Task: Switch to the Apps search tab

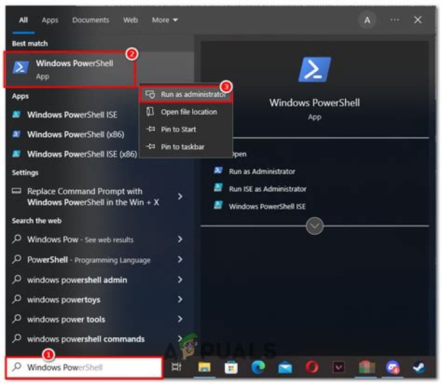Action: point(50,20)
